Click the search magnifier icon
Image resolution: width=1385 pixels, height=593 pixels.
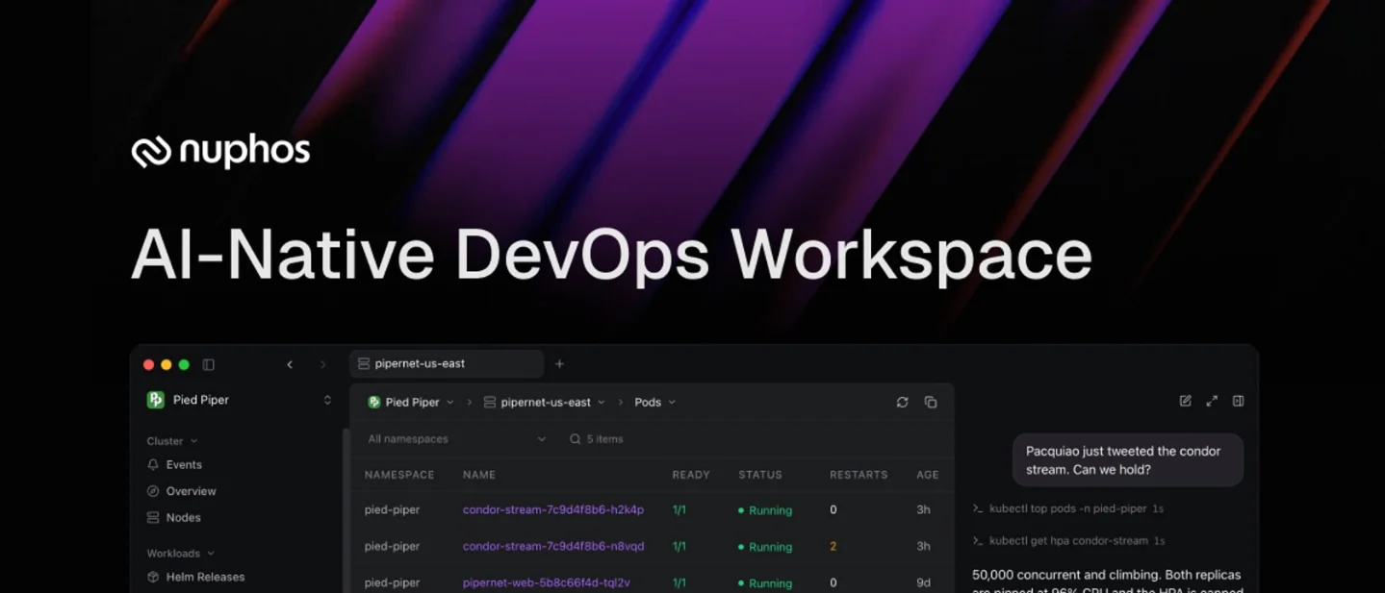[575, 439]
